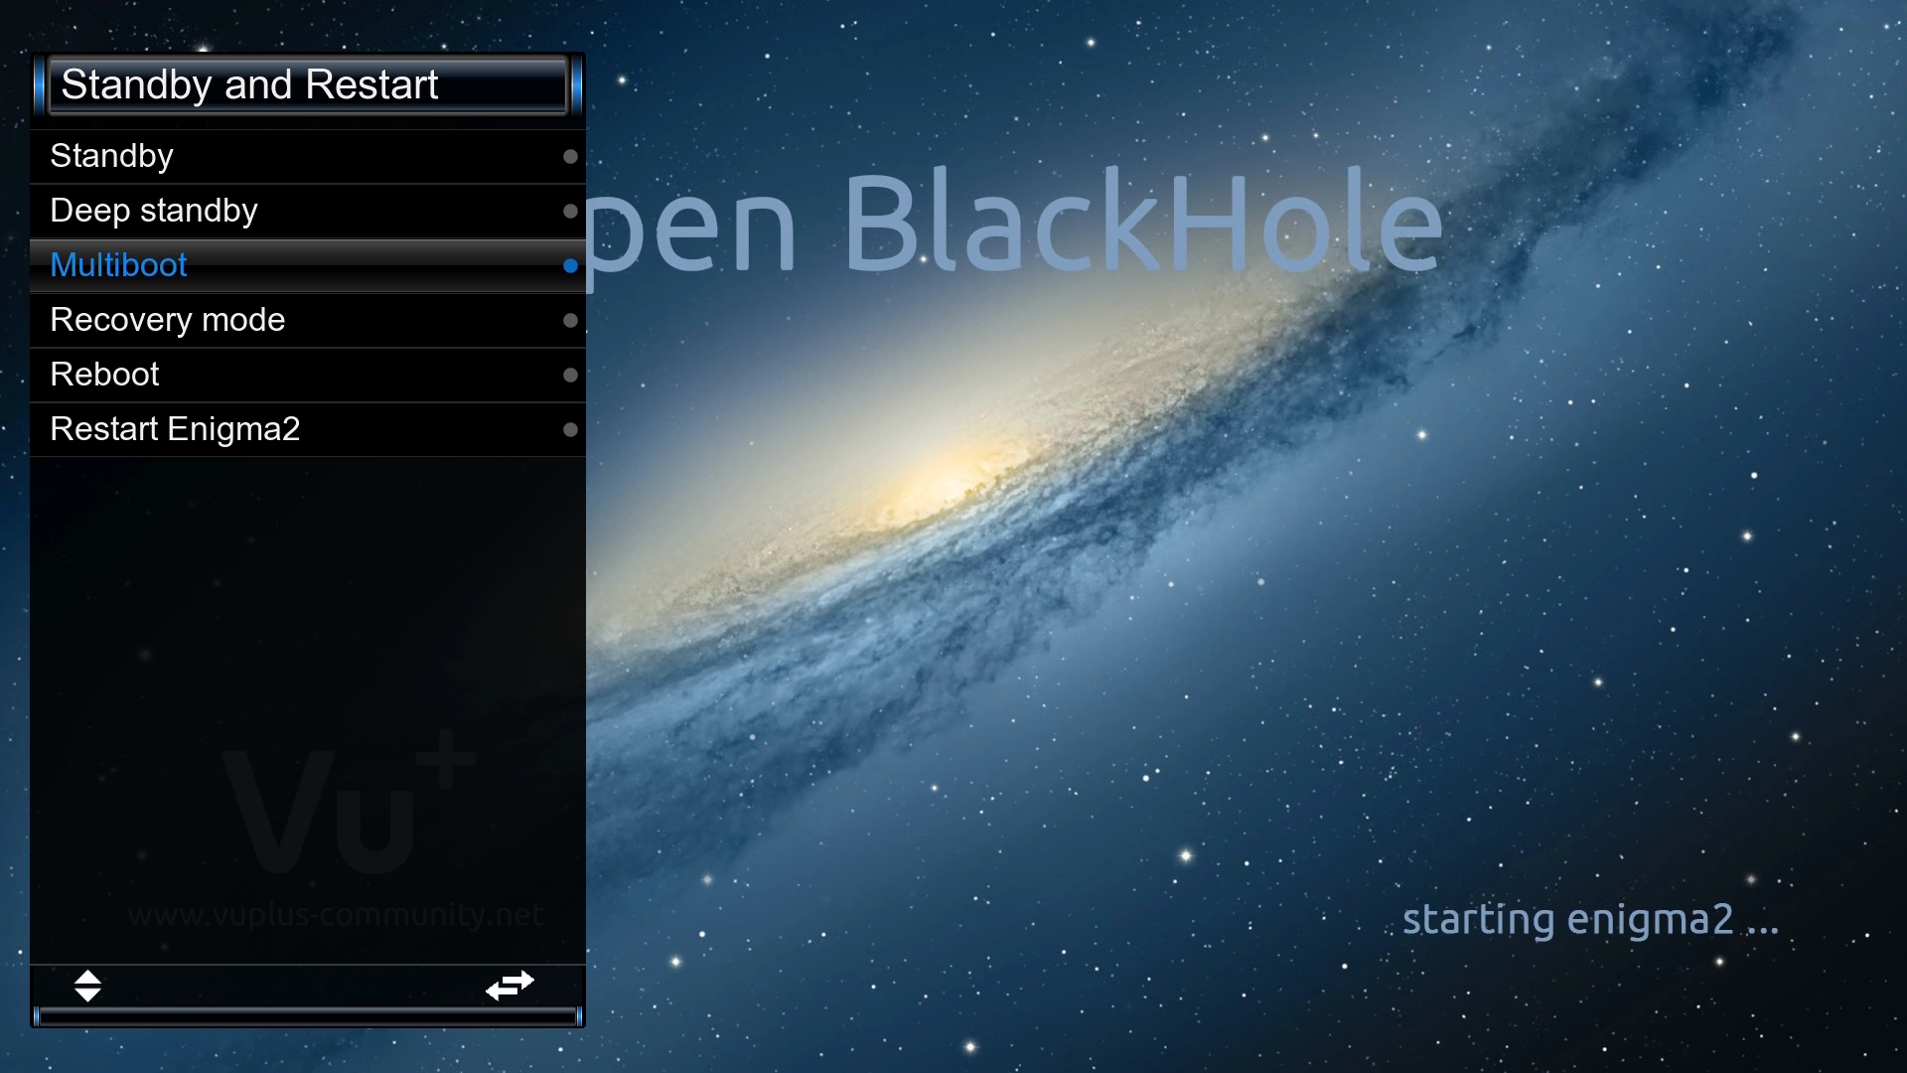Click the starting enigma2 status text
The width and height of the screenshot is (1907, 1073).
tap(1589, 920)
